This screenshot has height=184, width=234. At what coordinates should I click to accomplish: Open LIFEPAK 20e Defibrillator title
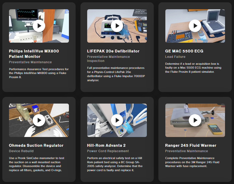[113, 51]
